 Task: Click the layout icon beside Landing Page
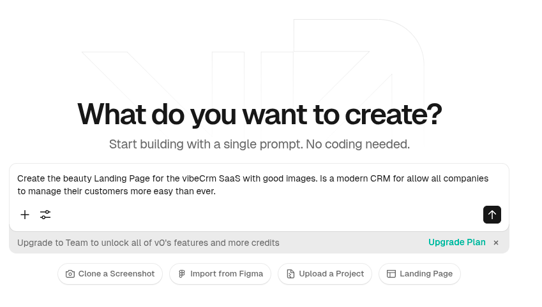pos(391,274)
